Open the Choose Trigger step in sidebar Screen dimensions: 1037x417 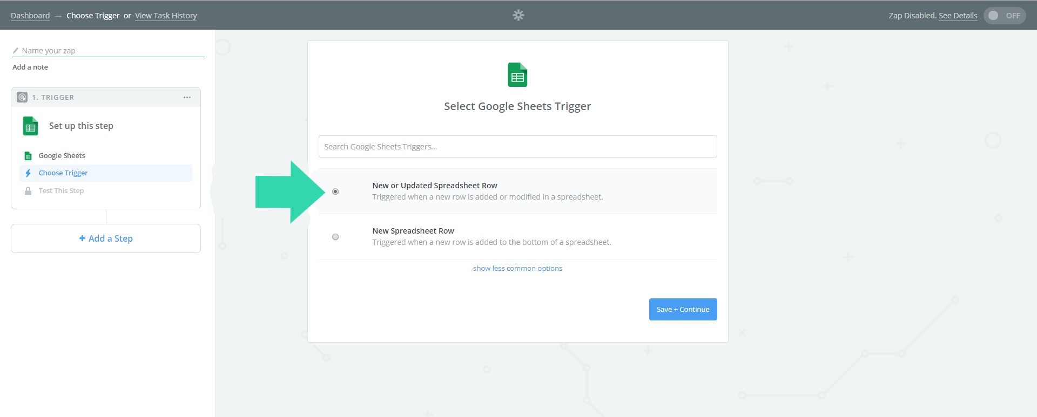click(x=63, y=173)
